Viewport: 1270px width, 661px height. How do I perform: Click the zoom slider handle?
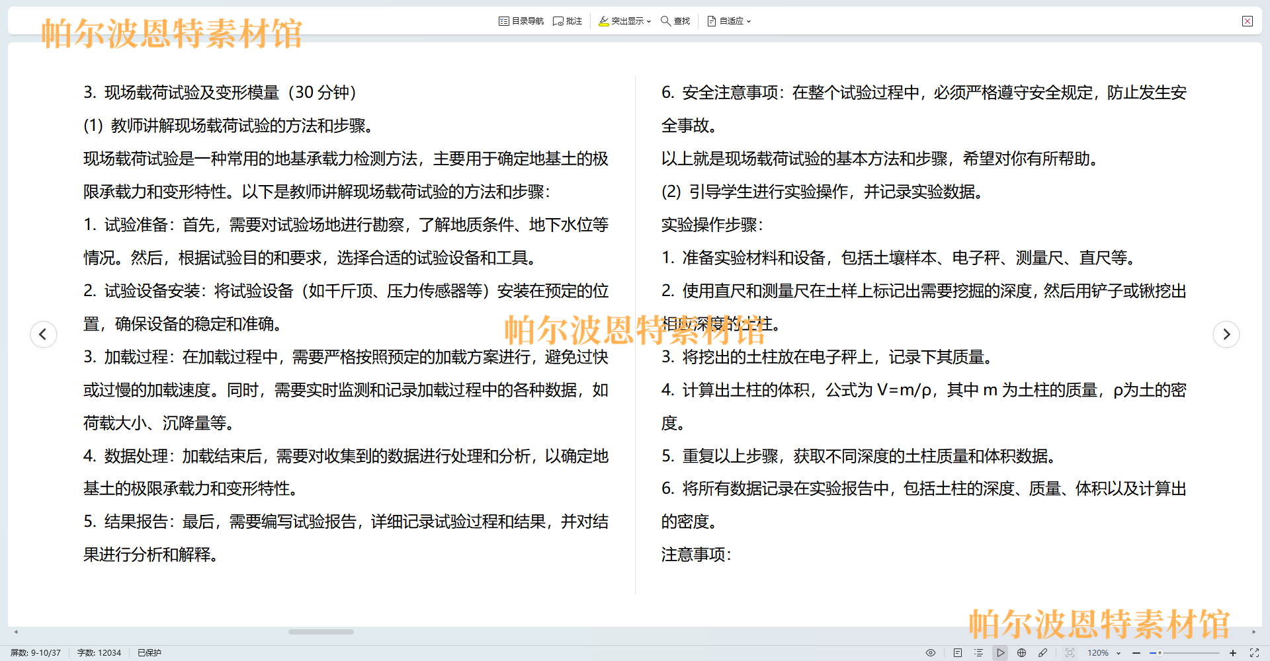click(x=1160, y=652)
